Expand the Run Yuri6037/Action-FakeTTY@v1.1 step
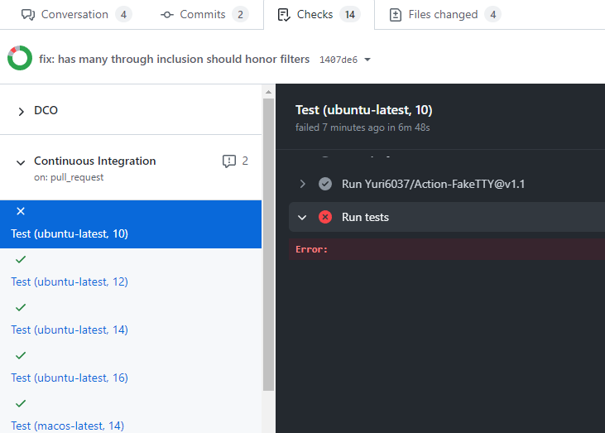The image size is (605, 433). tap(303, 184)
